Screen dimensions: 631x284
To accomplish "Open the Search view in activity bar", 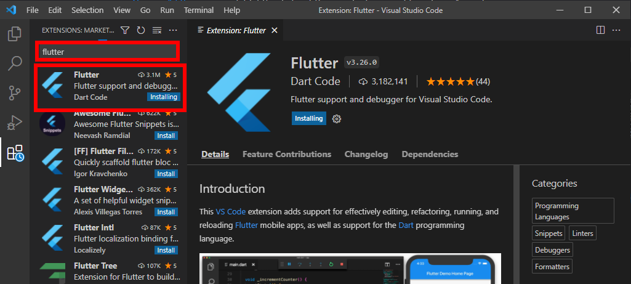I will 15,63.
